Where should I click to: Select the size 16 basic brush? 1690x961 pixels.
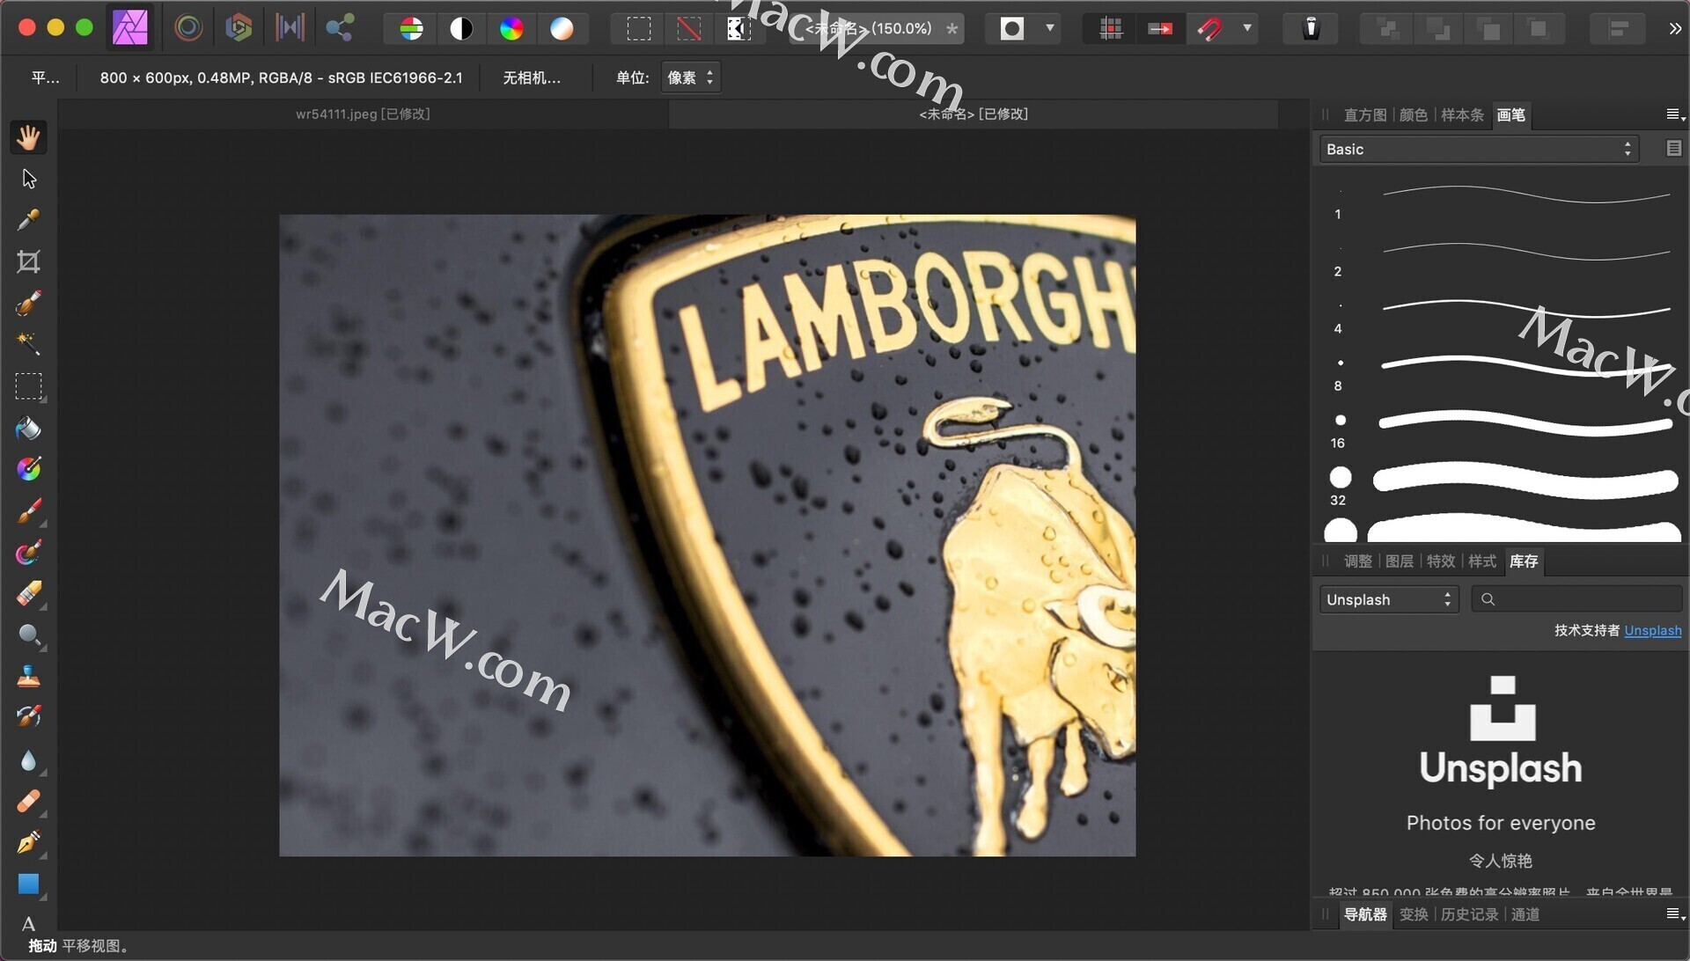[1501, 428]
